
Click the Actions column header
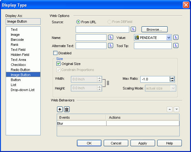142,117
